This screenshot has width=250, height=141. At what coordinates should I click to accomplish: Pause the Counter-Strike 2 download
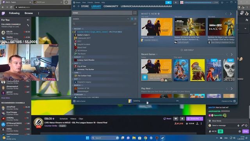145,78
